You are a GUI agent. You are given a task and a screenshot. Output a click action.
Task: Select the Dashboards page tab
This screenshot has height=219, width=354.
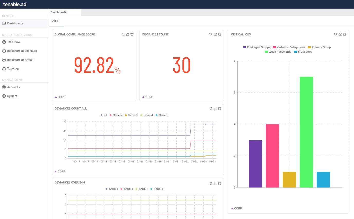(x=58, y=12)
